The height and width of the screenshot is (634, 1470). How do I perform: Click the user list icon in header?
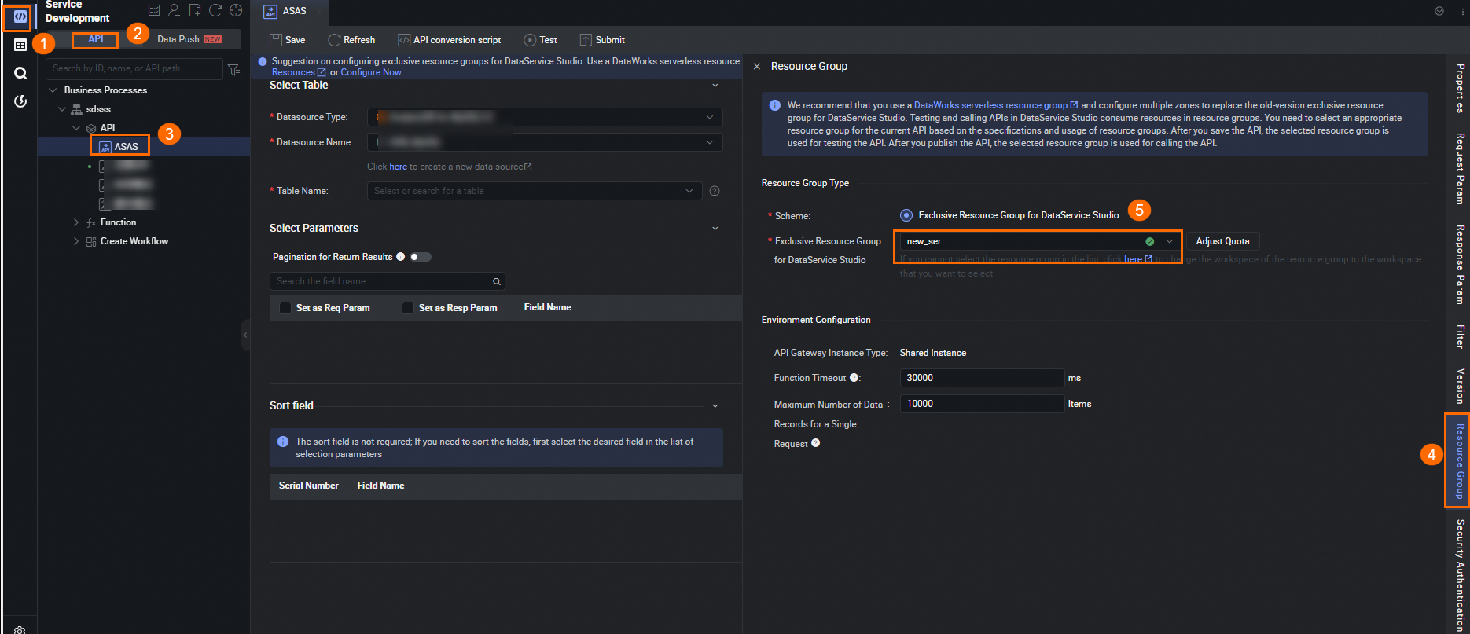[175, 10]
